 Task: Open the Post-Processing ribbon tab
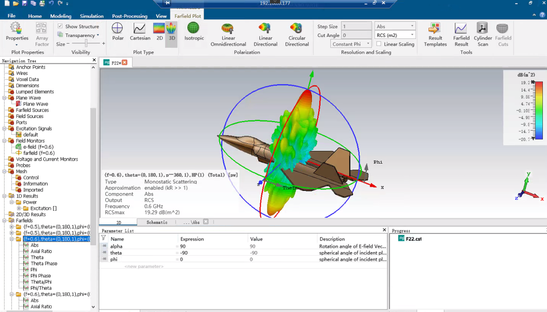tap(130, 16)
